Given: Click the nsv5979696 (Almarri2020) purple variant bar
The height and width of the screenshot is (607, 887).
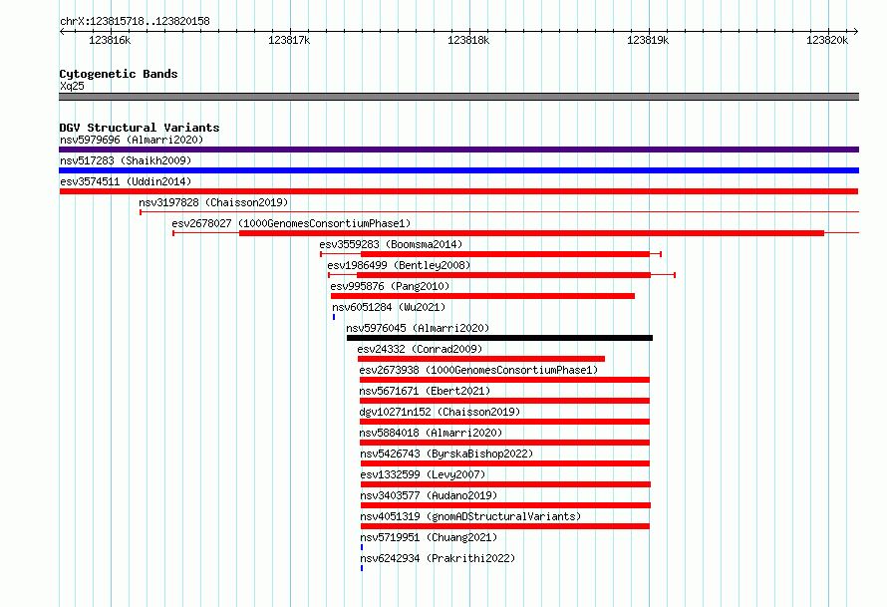Looking at the screenshot, I should click(458, 150).
